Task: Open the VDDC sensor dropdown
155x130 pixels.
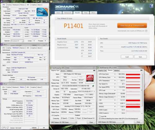Action: click(115, 103)
